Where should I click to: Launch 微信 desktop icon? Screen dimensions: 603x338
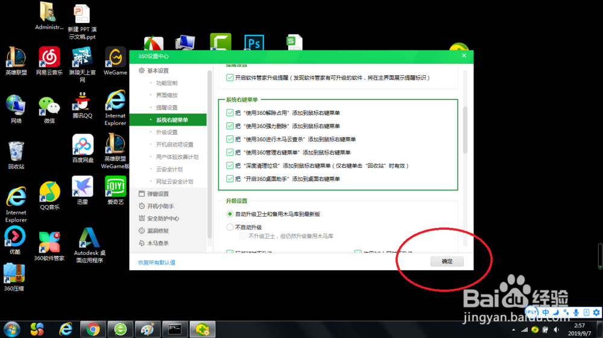49,109
